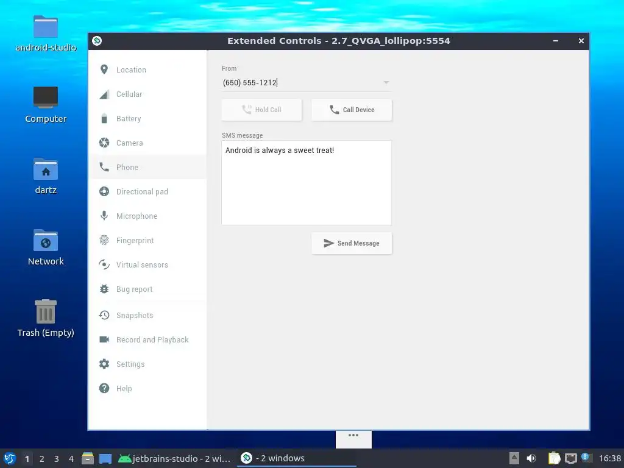This screenshot has height=468, width=624.
Task: Open Directional pad icon in sidebar
Action: tap(104, 191)
